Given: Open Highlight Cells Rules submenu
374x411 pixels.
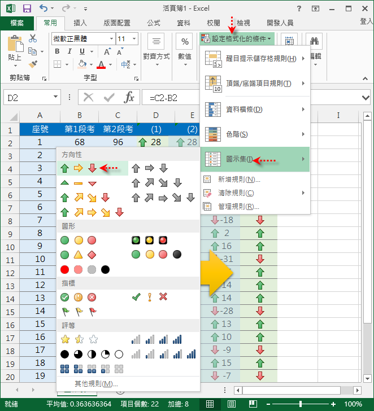Looking at the screenshot, I should 255,59.
